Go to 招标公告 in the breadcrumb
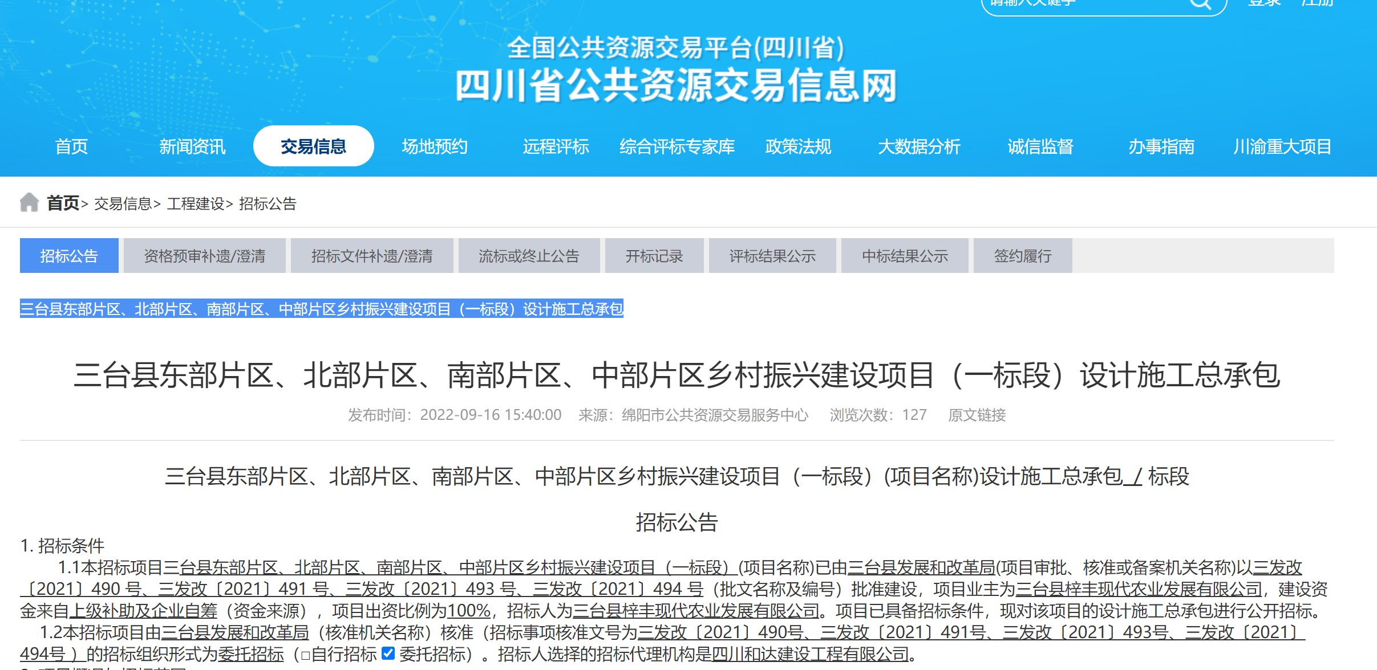The height and width of the screenshot is (670, 1377). [x=268, y=203]
